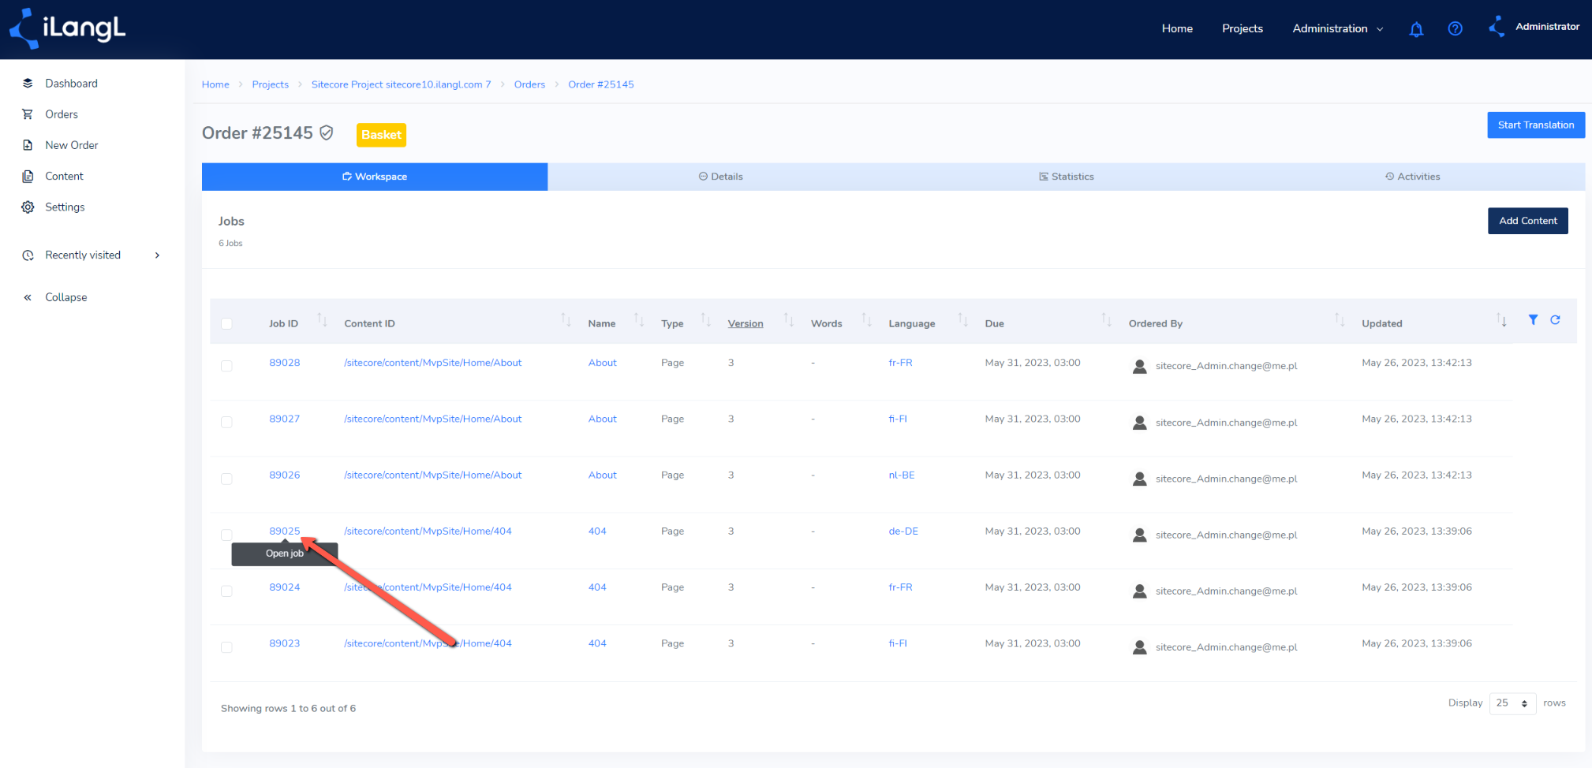Click the Add Content button
1592x768 pixels.
tap(1527, 221)
